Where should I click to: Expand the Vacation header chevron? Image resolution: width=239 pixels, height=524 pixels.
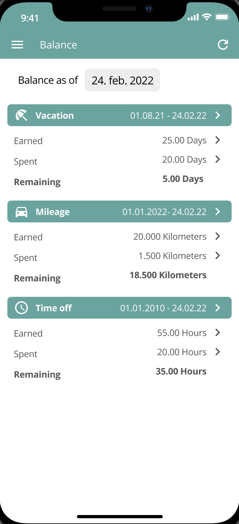click(x=218, y=115)
